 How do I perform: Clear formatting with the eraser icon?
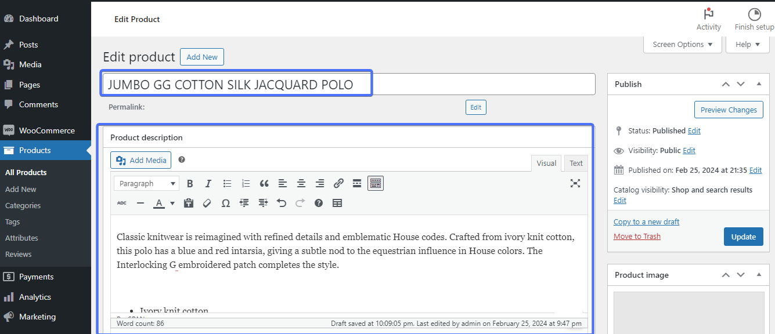click(207, 203)
